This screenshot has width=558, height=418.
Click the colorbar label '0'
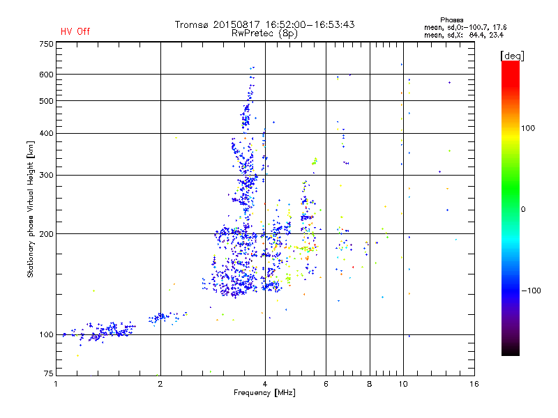click(523, 210)
